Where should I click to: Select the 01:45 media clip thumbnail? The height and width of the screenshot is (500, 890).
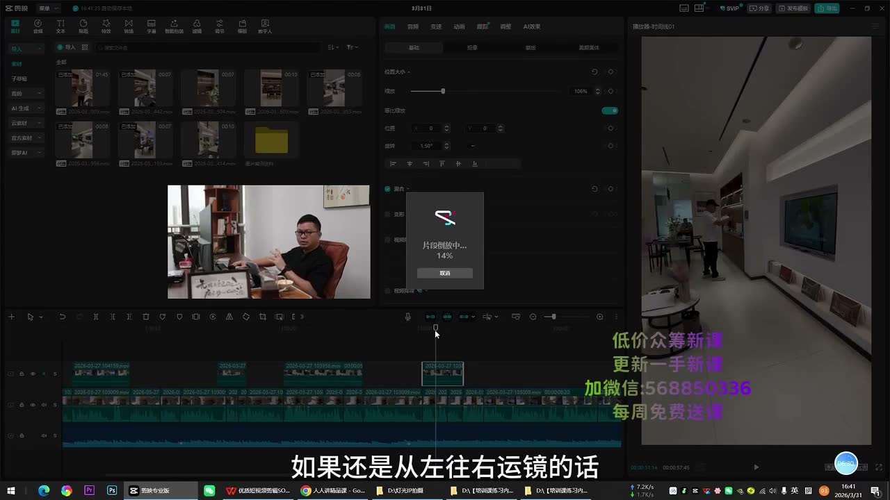83,88
